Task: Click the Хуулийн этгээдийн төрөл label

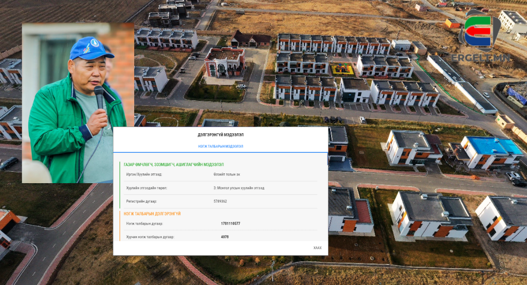Action: point(147,188)
